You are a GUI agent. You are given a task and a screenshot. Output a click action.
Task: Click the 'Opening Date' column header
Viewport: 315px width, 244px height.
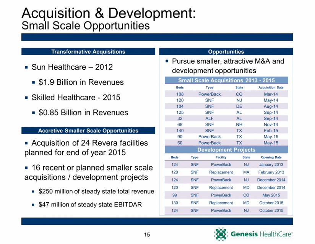tap(271, 157)
